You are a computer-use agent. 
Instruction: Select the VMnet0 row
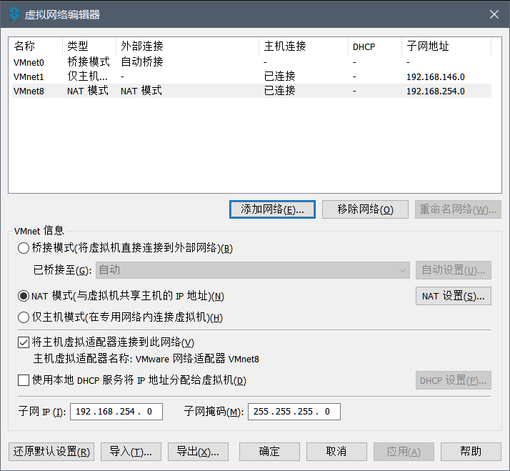[x=251, y=62]
